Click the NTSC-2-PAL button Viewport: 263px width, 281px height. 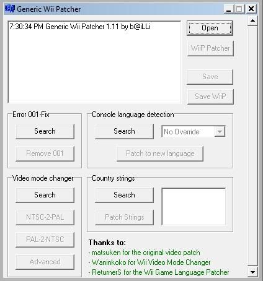coord(45,217)
